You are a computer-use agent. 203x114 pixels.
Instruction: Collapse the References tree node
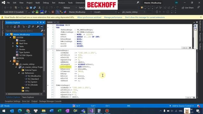pos(19,73)
